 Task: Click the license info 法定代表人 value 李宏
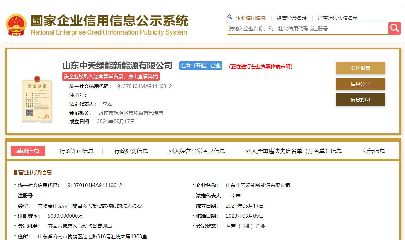coord(236,196)
